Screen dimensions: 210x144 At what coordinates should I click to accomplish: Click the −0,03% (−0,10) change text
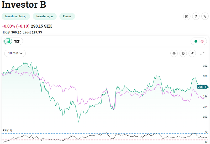click(x=15, y=26)
